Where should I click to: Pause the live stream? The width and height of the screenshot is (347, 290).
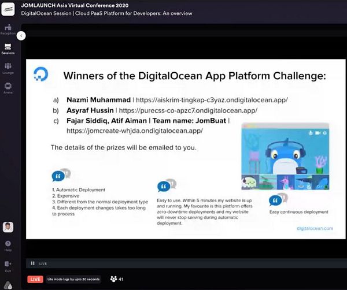33,263
